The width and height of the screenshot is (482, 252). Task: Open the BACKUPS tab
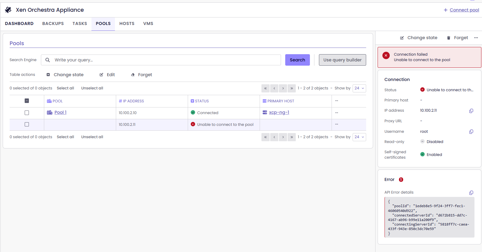pos(53,23)
